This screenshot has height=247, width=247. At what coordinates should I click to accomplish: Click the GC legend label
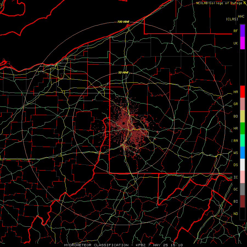235,189
